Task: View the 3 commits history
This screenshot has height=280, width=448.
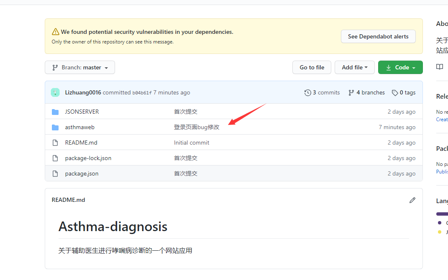Action: tap(322, 92)
